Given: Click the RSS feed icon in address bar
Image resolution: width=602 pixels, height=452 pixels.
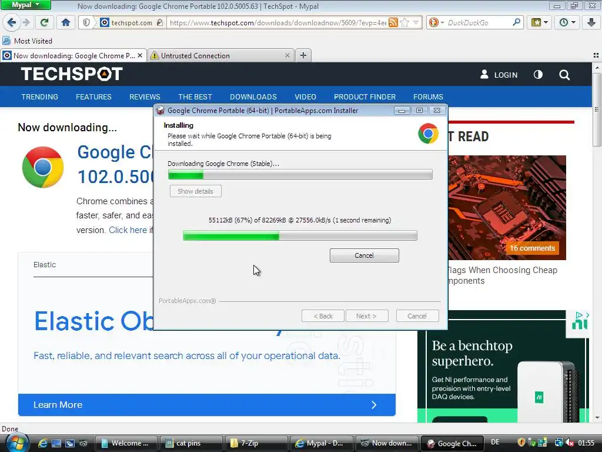Looking at the screenshot, I should [393, 23].
